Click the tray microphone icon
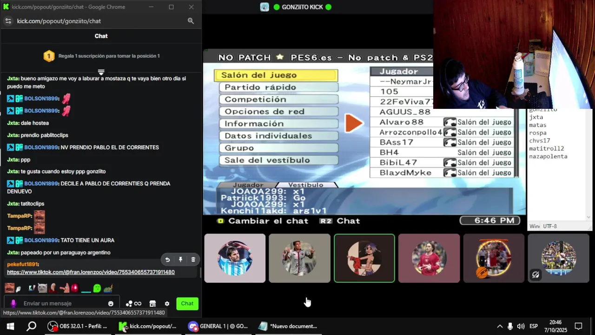595x335 pixels. (x=510, y=326)
